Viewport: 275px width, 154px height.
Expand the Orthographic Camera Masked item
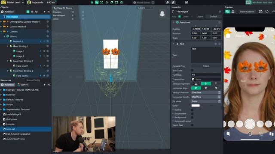tap(1, 22)
